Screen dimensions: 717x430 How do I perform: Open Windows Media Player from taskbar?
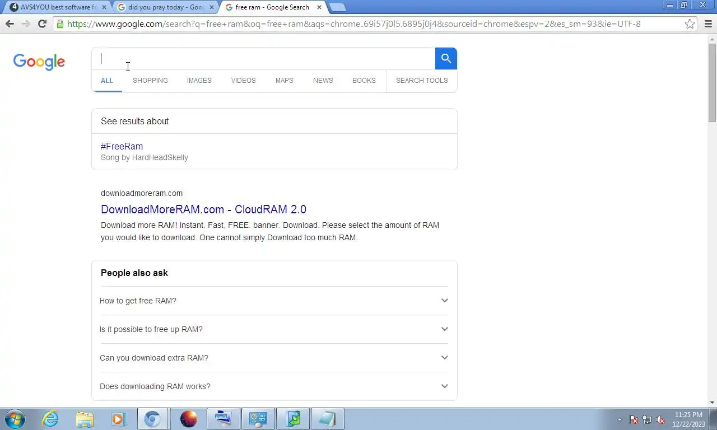[118, 419]
